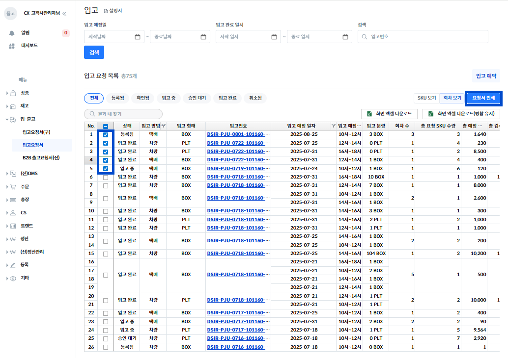Screen dimensions: 508x358
Task: Uncheck the checkbox for row 1
Action: [x=106, y=134]
